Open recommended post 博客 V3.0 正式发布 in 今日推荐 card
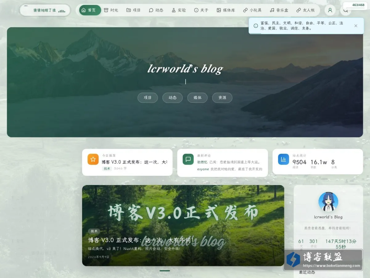Image resolution: width=370 pixels, height=278 pixels. [134, 162]
